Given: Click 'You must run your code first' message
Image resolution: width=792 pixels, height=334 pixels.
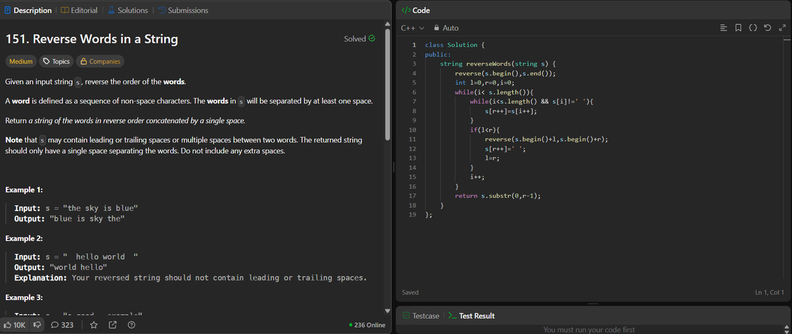Looking at the screenshot, I should pyautogui.click(x=589, y=329).
